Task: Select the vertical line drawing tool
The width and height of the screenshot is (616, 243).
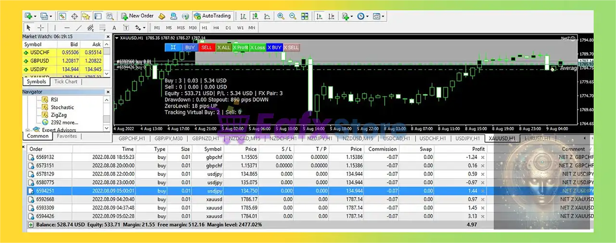Action: 55,27
